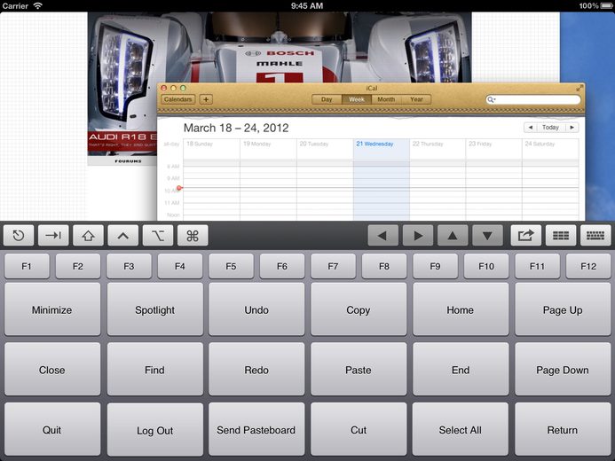Tap the Page Up key
This screenshot has height=461, width=615.
coord(563,309)
